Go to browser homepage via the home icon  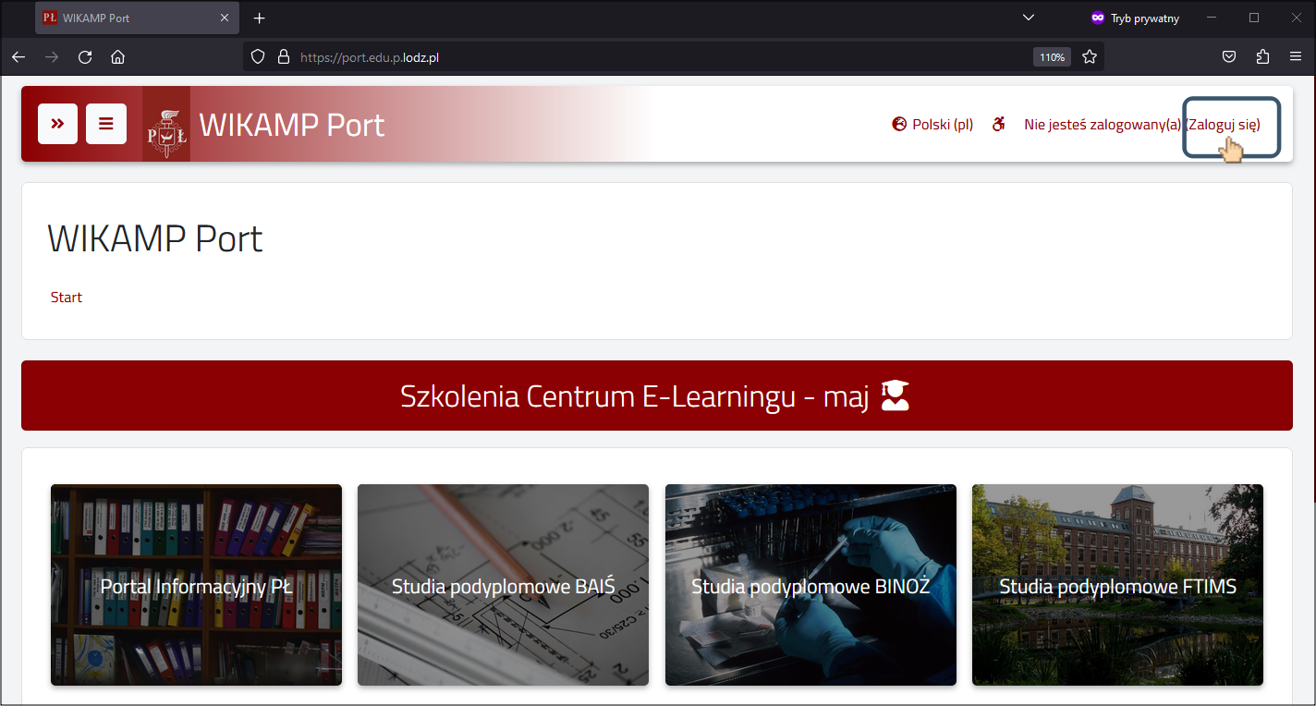pyautogui.click(x=117, y=56)
